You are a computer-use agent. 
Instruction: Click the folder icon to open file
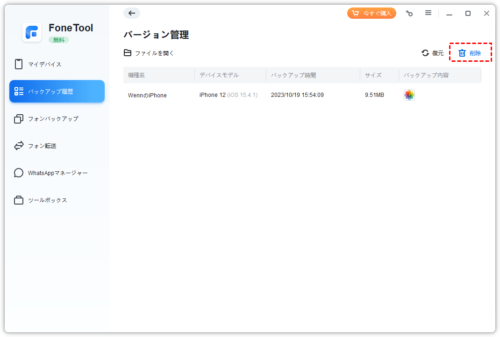click(128, 53)
